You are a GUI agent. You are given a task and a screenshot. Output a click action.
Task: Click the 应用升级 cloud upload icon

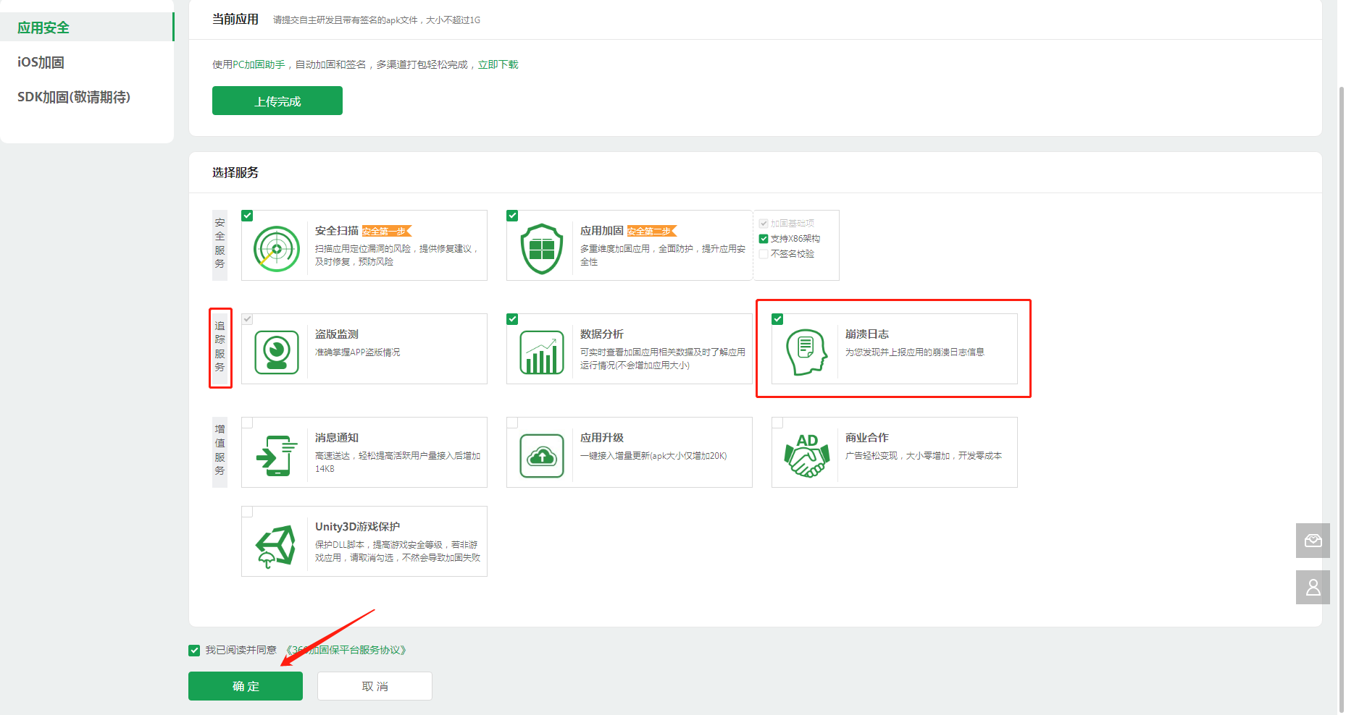tap(541, 456)
